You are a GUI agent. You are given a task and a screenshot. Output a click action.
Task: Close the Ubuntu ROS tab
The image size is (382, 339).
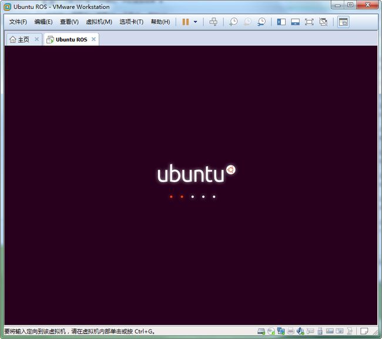(x=93, y=39)
